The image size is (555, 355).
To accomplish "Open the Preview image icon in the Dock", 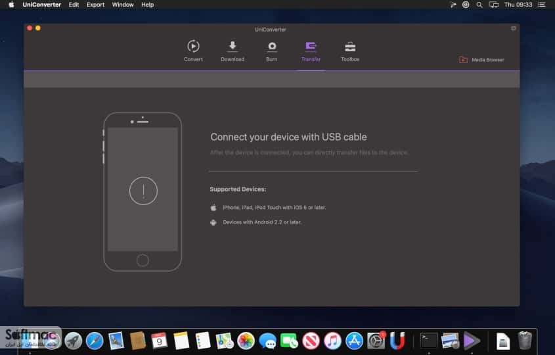I will 450,341.
